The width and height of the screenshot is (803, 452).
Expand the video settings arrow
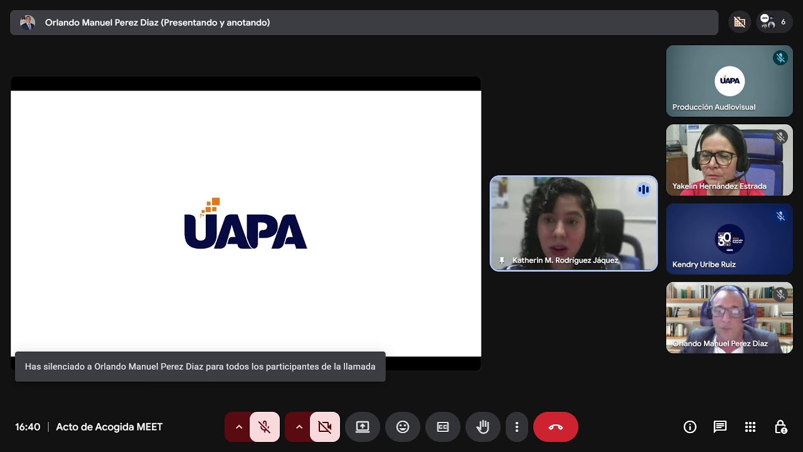[299, 427]
